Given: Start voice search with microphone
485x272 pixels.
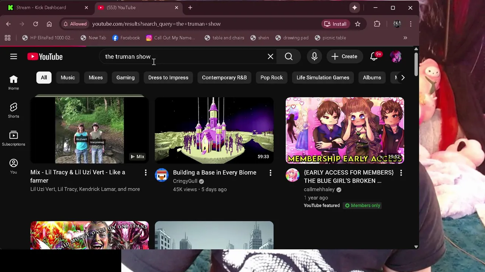Looking at the screenshot, I should click(x=314, y=57).
